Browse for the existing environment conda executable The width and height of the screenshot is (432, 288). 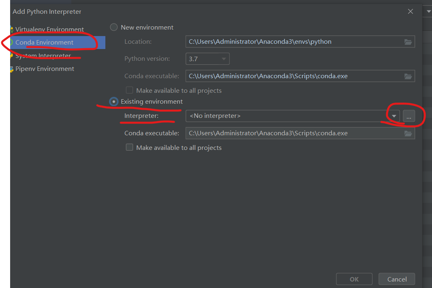point(408,133)
